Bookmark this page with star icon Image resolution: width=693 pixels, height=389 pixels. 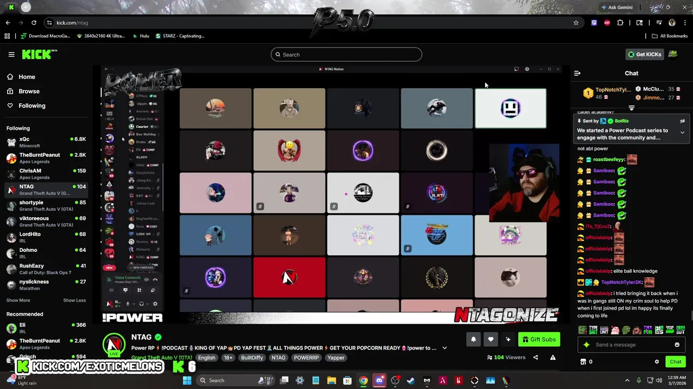click(576, 23)
